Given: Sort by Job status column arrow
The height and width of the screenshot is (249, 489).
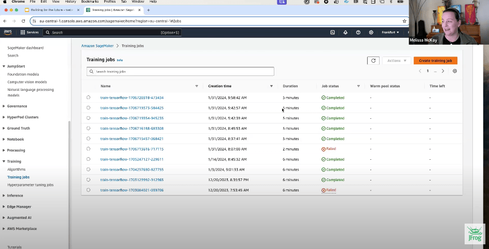Looking at the screenshot, I should 358,86.
